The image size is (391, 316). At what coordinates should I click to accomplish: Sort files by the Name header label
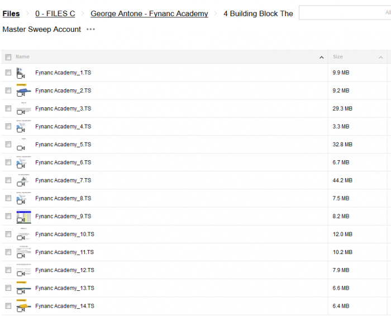click(22, 56)
